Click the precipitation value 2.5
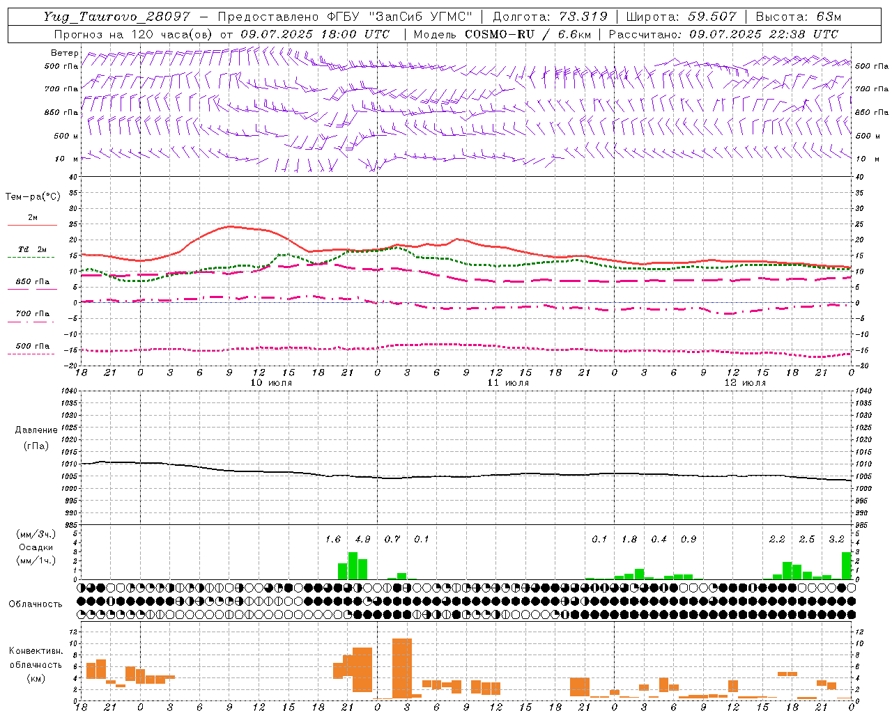This screenshot has width=892, height=713. tap(807, 540)
